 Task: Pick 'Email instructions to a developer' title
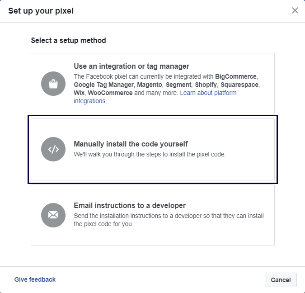coord(130,205)
